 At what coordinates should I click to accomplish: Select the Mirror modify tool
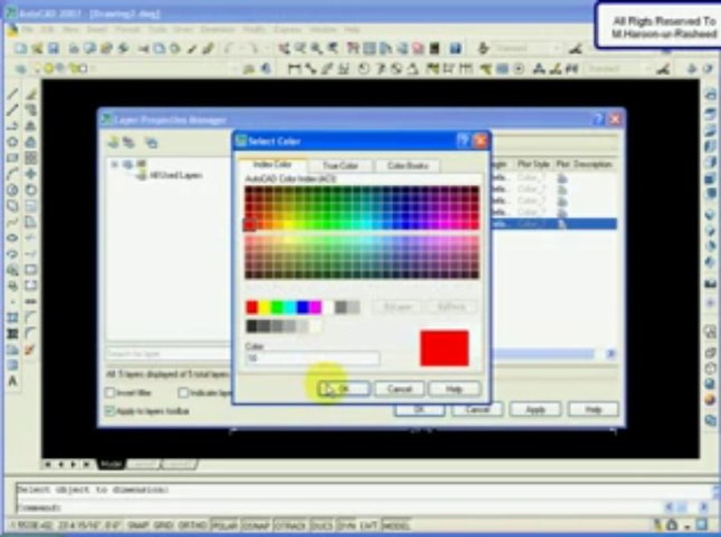[31, 126]
